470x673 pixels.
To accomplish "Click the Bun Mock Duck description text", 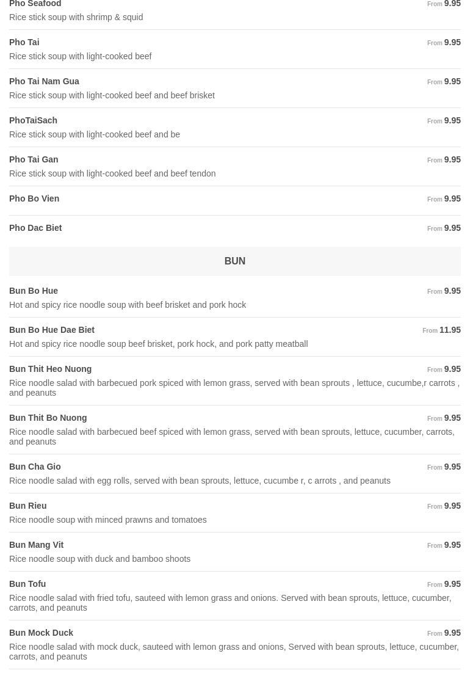I will [x=234, y=652].
